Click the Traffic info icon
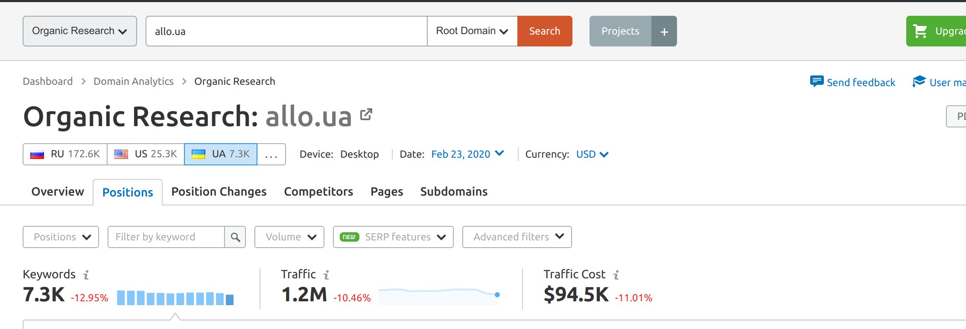 [x=327, y=275]
